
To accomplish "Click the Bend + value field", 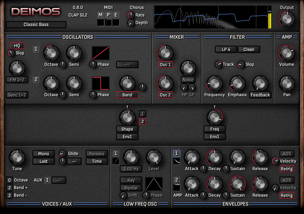I will point(9,188).
